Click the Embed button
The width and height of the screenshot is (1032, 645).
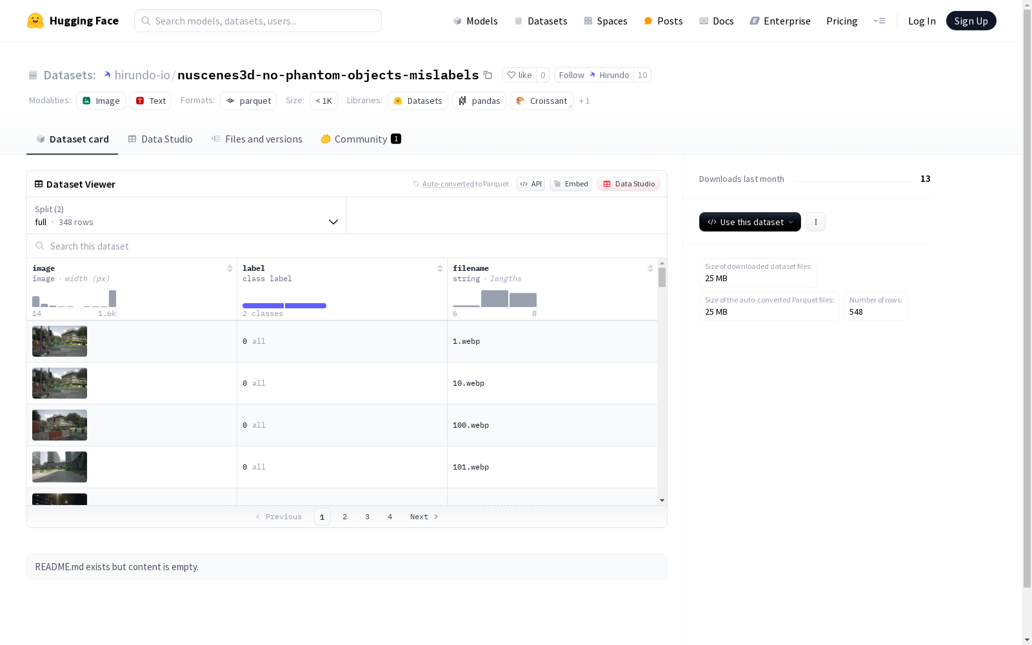coord(571,184)
